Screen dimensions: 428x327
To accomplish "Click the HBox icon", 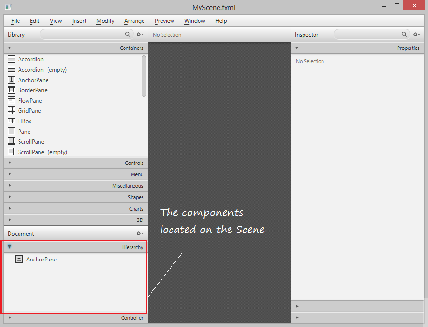I will click(x=11, y=121).
